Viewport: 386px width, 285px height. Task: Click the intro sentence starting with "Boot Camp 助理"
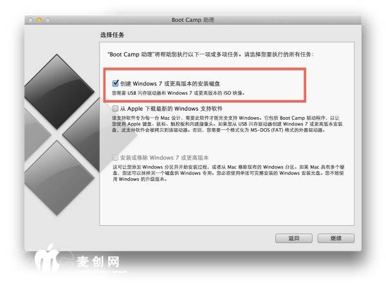click(210, 54)
